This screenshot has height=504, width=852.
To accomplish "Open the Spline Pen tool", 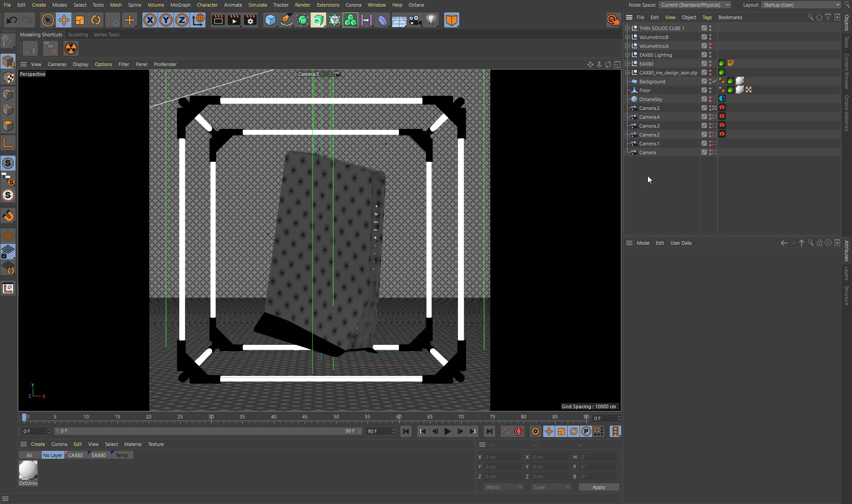I will [287, 20].
